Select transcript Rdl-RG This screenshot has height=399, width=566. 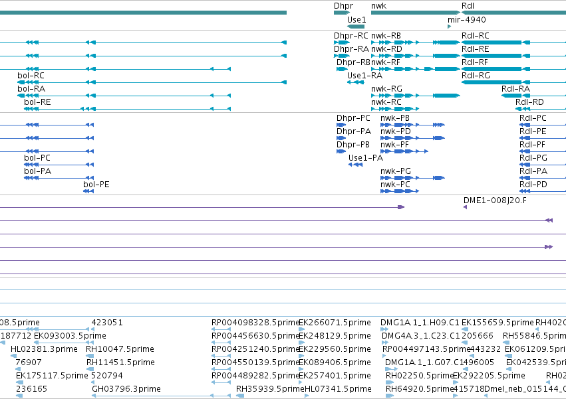pyautogui.click(x=476, y=76)
